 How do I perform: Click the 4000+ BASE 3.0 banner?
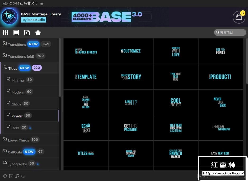107,17
